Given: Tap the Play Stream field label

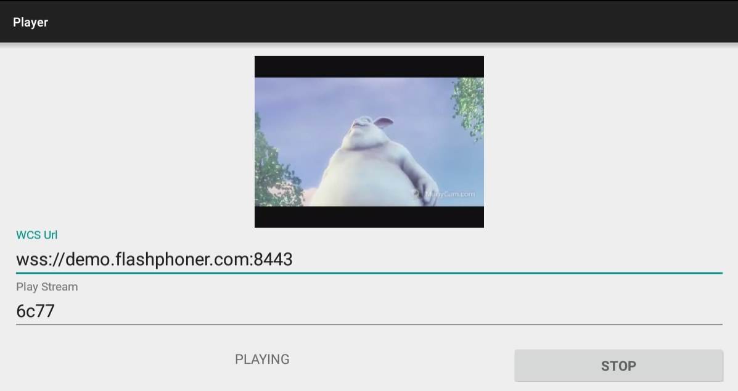Looking at the screenshot, I should tap(47, 287).
